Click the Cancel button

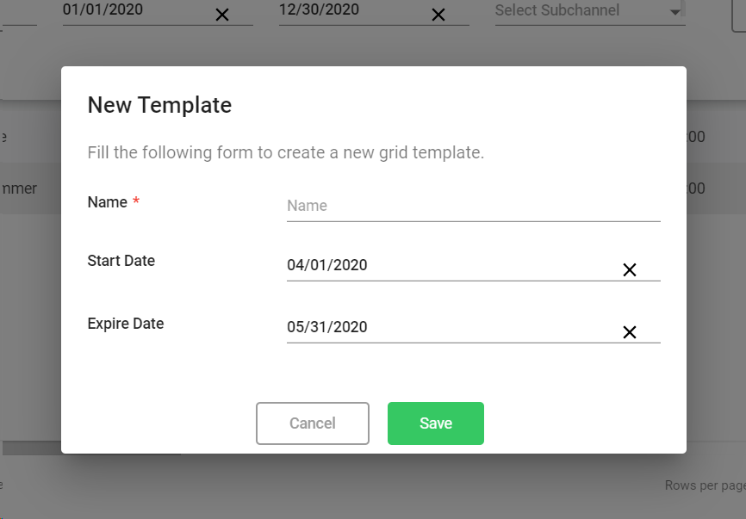(312, 423)
